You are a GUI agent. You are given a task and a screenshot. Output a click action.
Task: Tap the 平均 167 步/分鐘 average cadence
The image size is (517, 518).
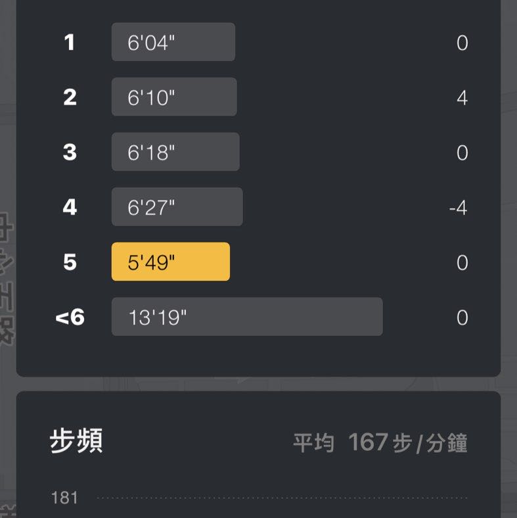[380, 443]
